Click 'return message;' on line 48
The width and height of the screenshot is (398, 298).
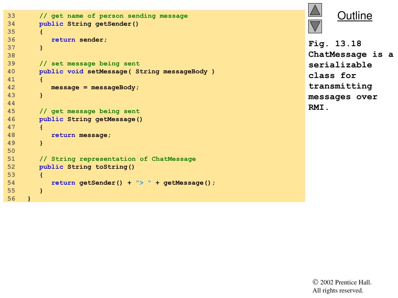pyautogui.click(x=81, y=135)
